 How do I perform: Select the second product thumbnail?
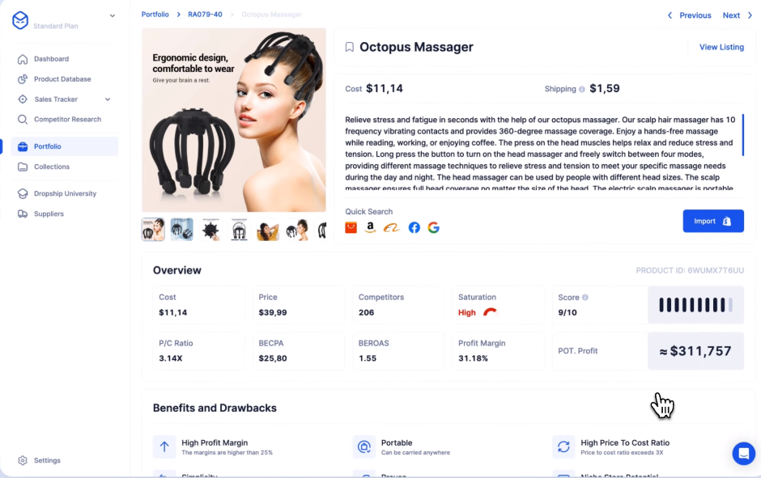click(x=182, y=230)
